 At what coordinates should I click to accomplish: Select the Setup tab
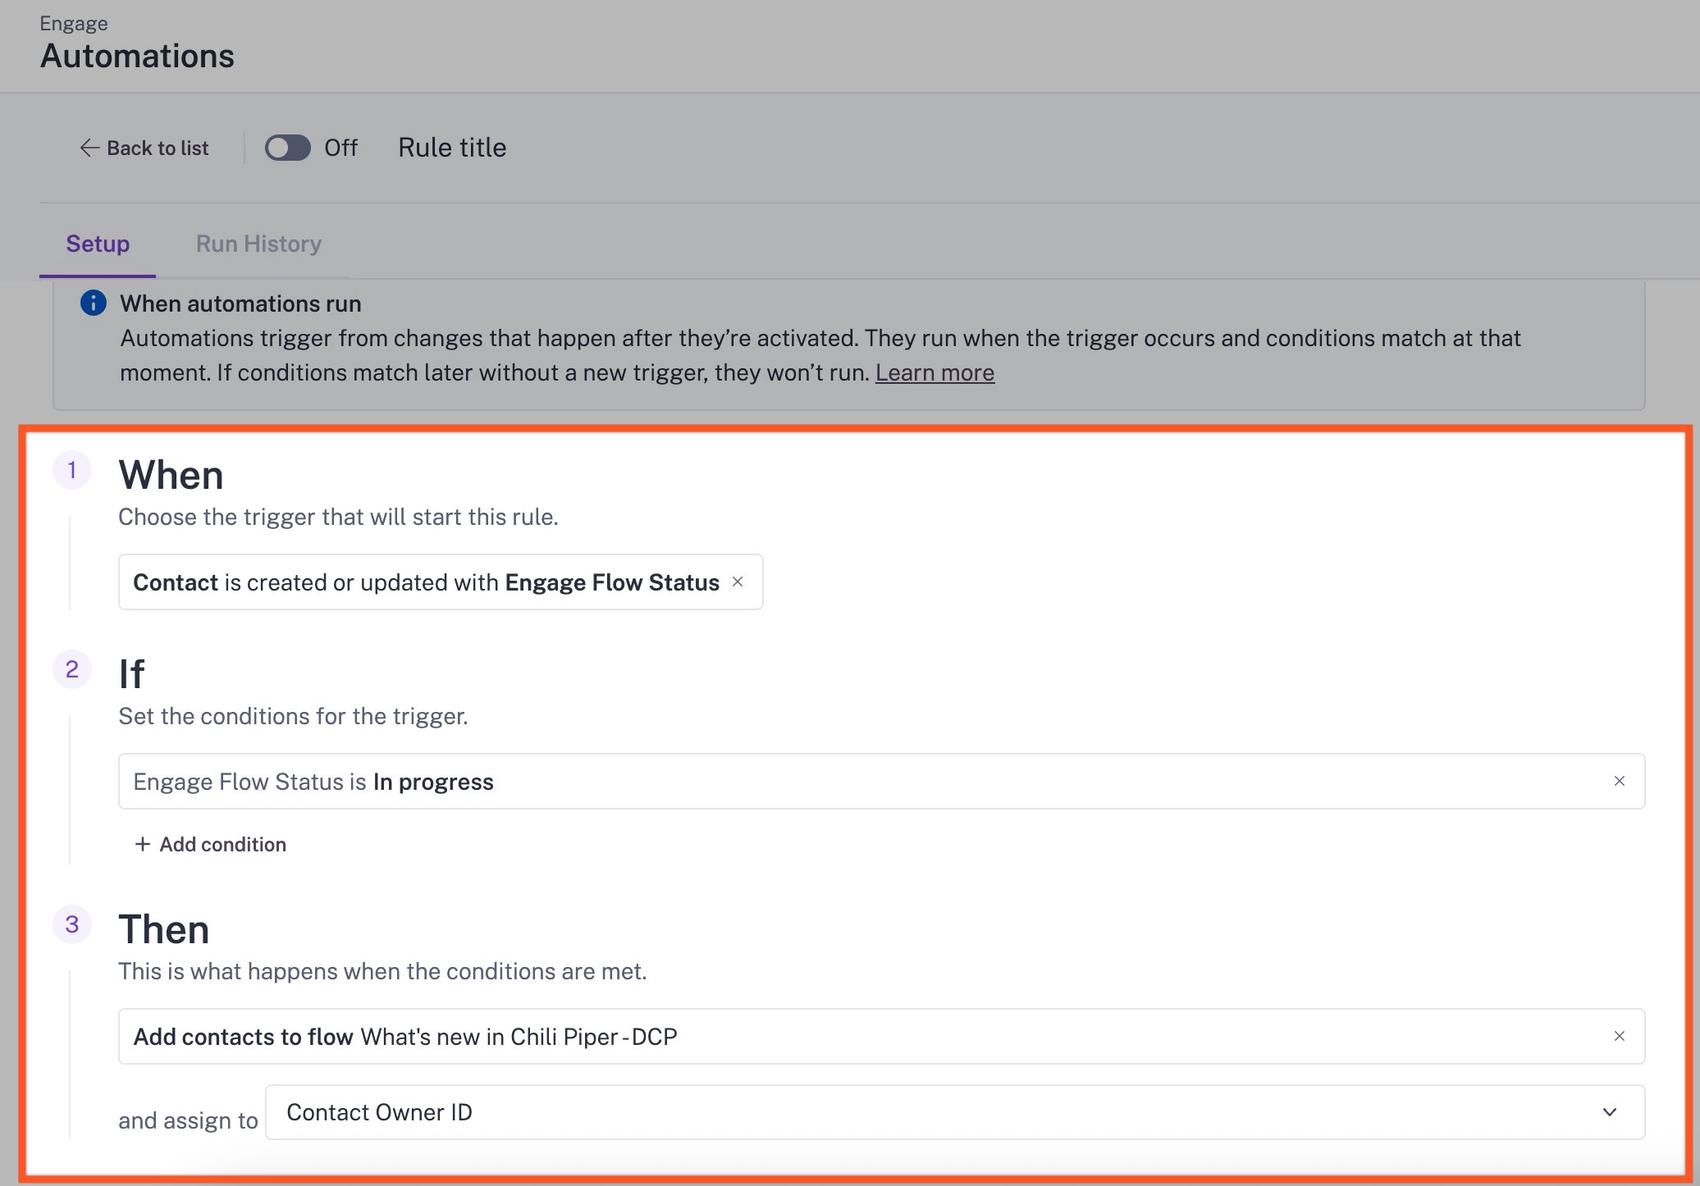pyautogui.click(x=98, y=244)
